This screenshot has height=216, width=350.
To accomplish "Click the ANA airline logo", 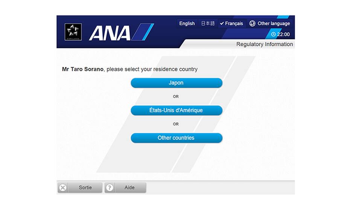I will click(109, 32).
